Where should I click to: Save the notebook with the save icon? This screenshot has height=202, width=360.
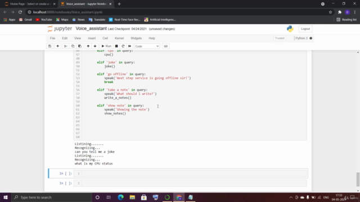click(x=49, y=46)
